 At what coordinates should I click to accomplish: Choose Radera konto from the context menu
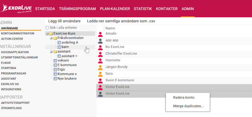click(x=184, y=97)
